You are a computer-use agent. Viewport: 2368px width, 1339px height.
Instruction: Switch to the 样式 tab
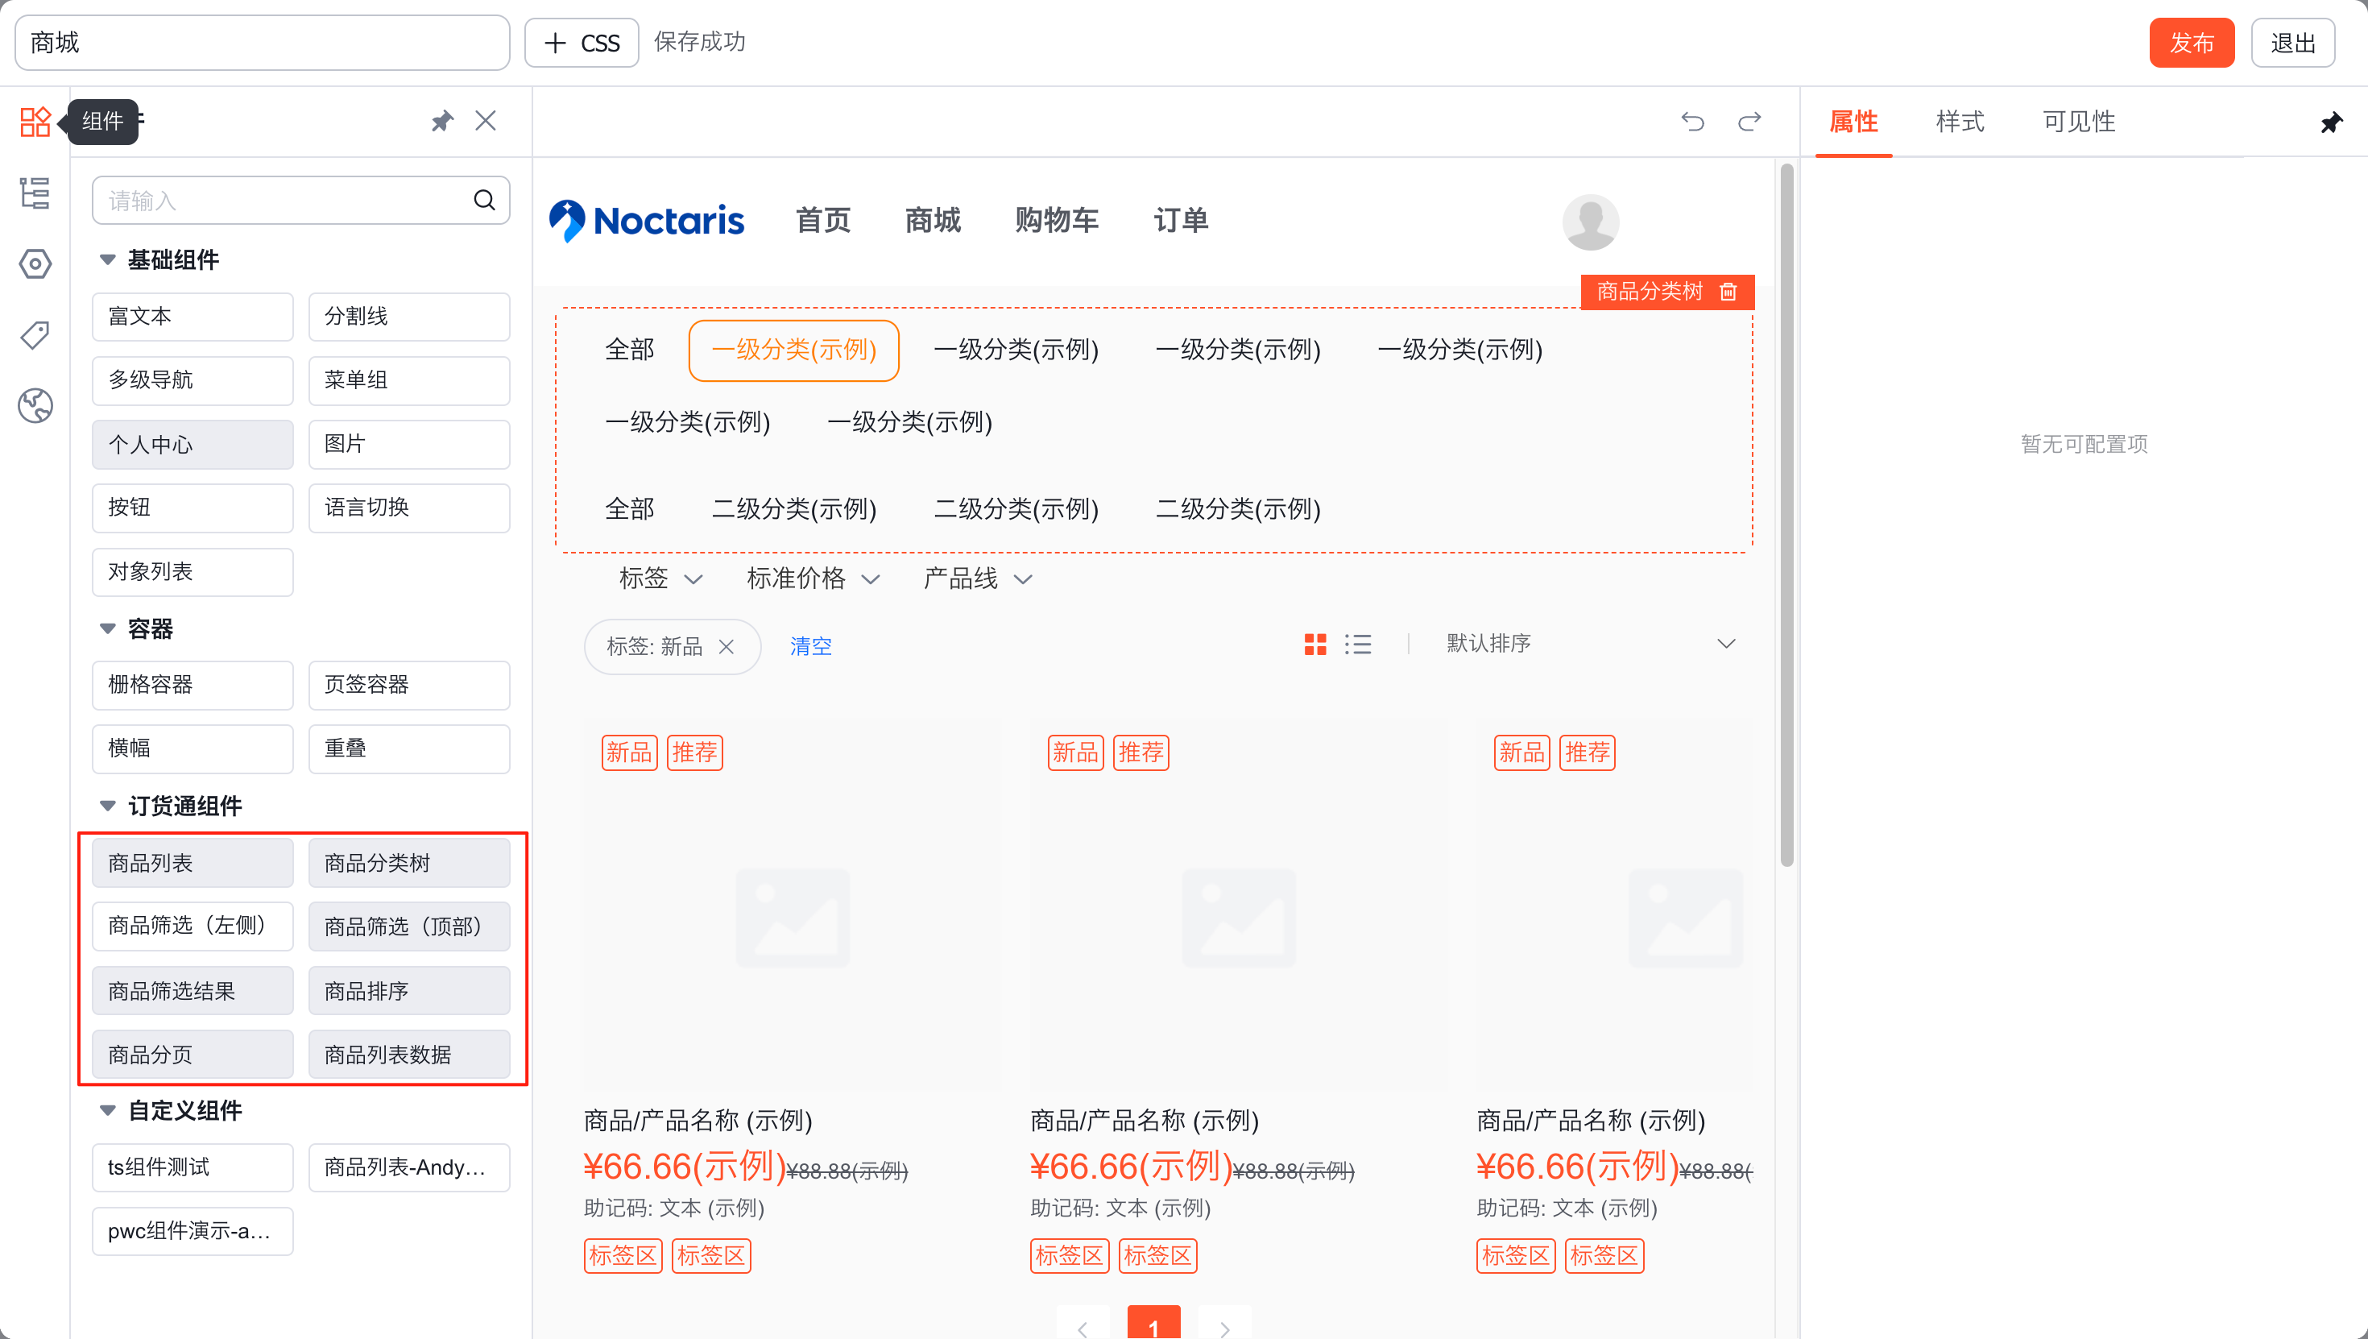[1959, 122]
